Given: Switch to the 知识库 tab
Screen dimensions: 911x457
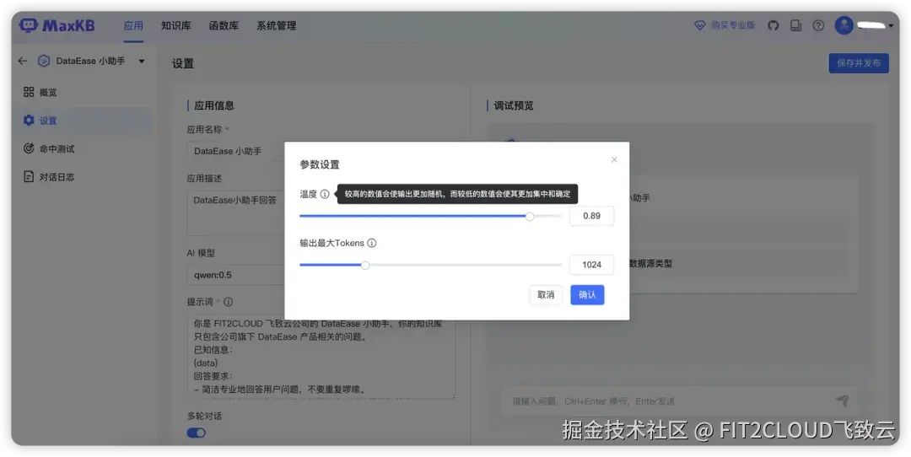Looking at the screenshot, I should point(176,25).
